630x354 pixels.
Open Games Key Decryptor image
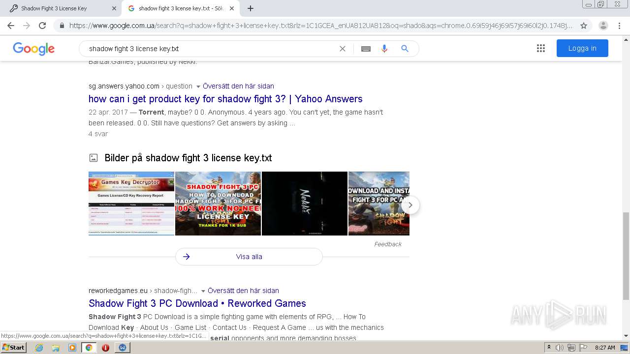click(131, 204)
